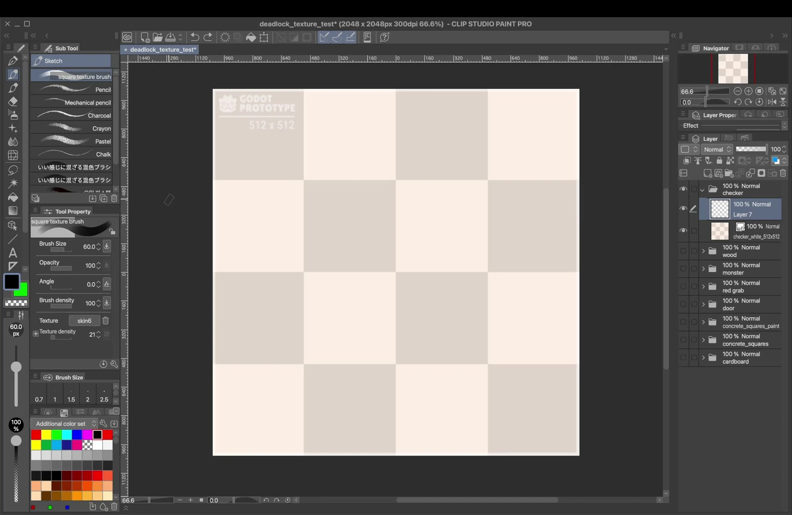Image resolution: width=792 pixels, height=515 pixels.
Task: Hide the checker folder layer
Action: click(683, 189)
